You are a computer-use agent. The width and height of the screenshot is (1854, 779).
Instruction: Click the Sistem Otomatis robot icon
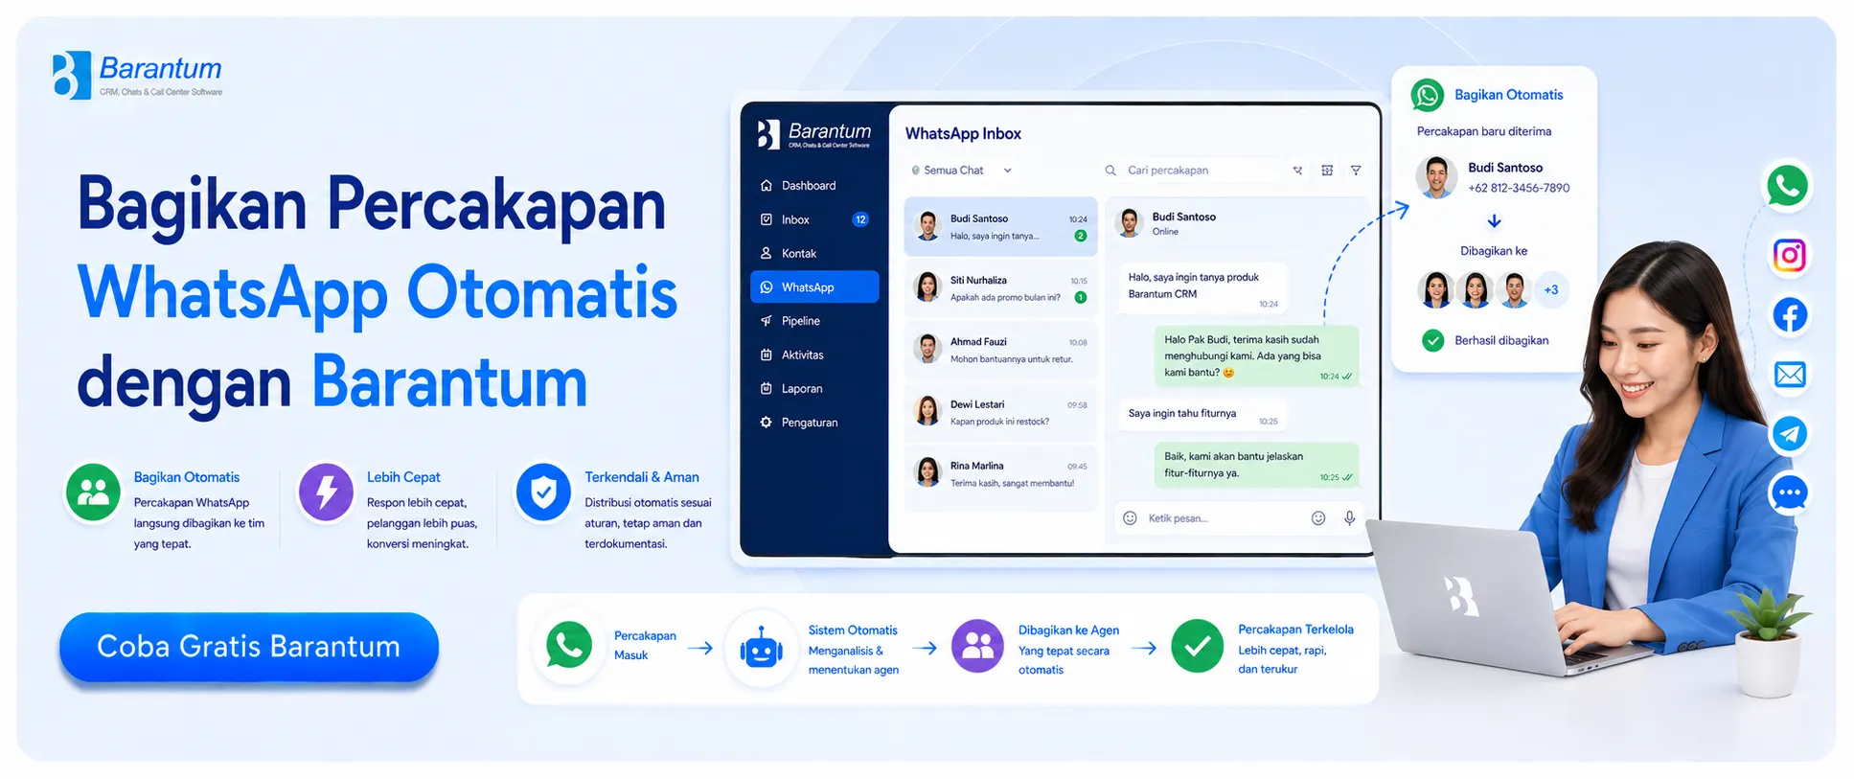(x=762, y=650)
